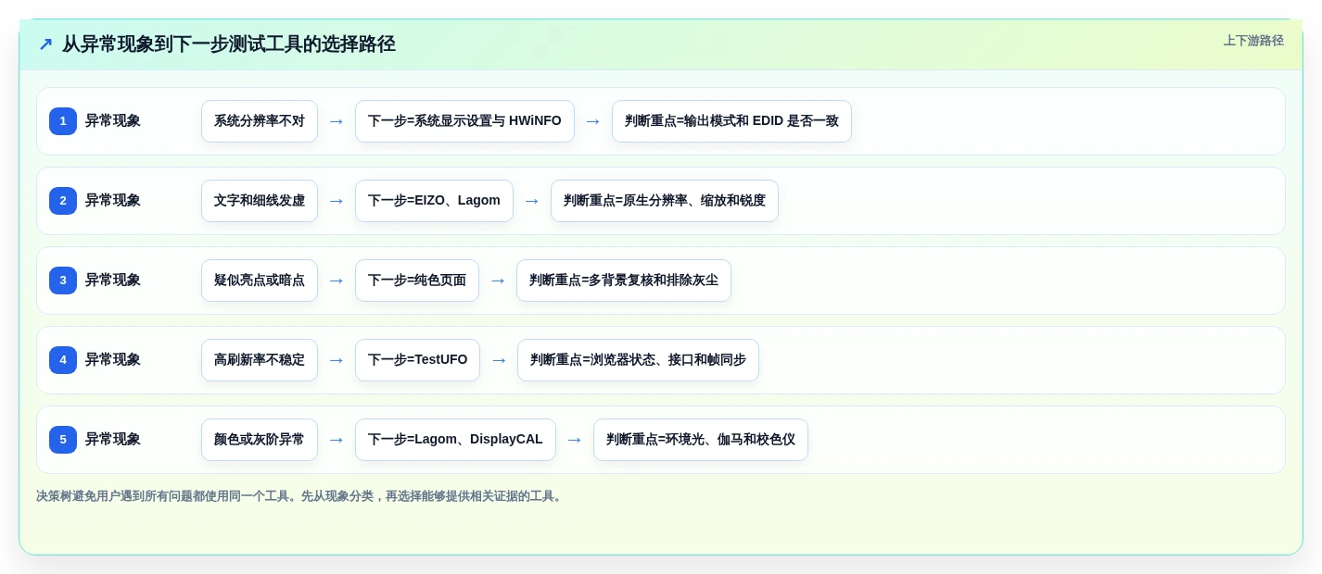
Task: Click the 下一步=Lagom、DisplayCAL box
Action: pos(455,440)
